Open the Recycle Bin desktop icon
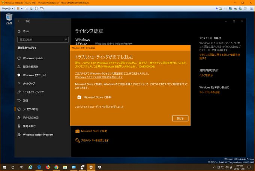Viewport: 255px width, 171px height. tap(9, 19)
